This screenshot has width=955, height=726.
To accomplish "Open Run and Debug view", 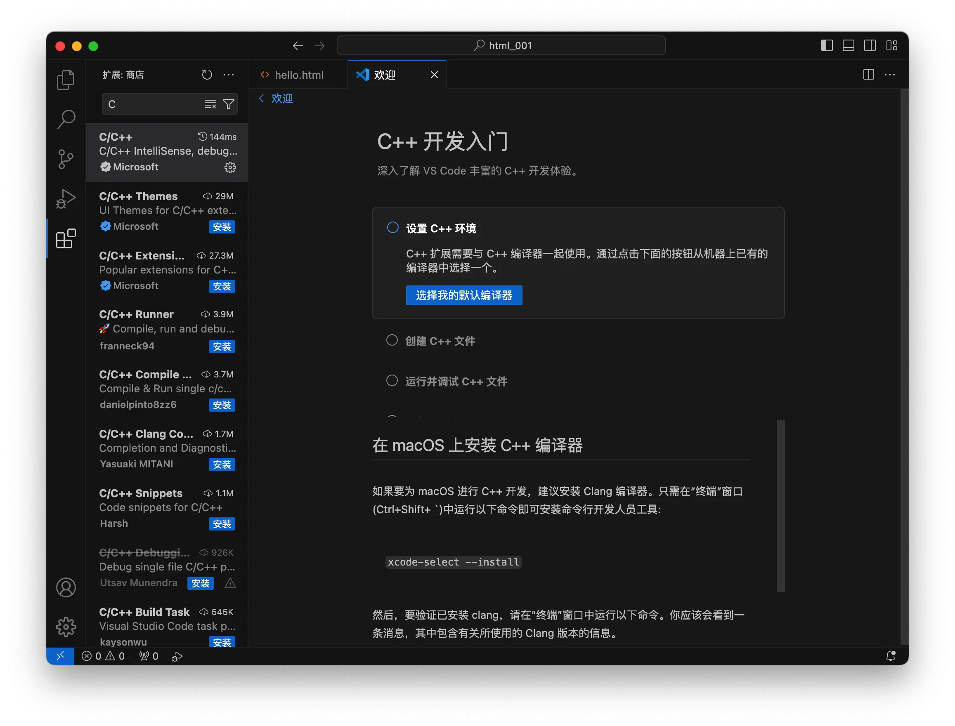I will coord(66,199).
